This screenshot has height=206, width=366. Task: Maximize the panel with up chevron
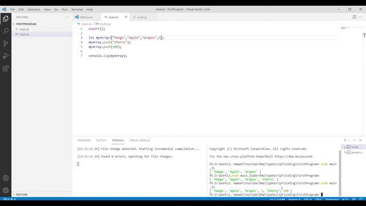(x=355, y=140)
